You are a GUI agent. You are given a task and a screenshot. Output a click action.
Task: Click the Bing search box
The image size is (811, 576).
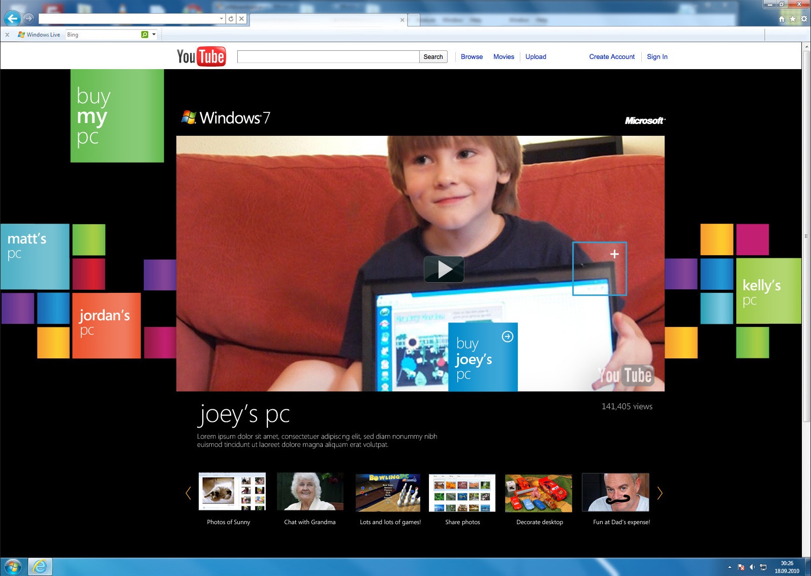(x=103, y=35)
